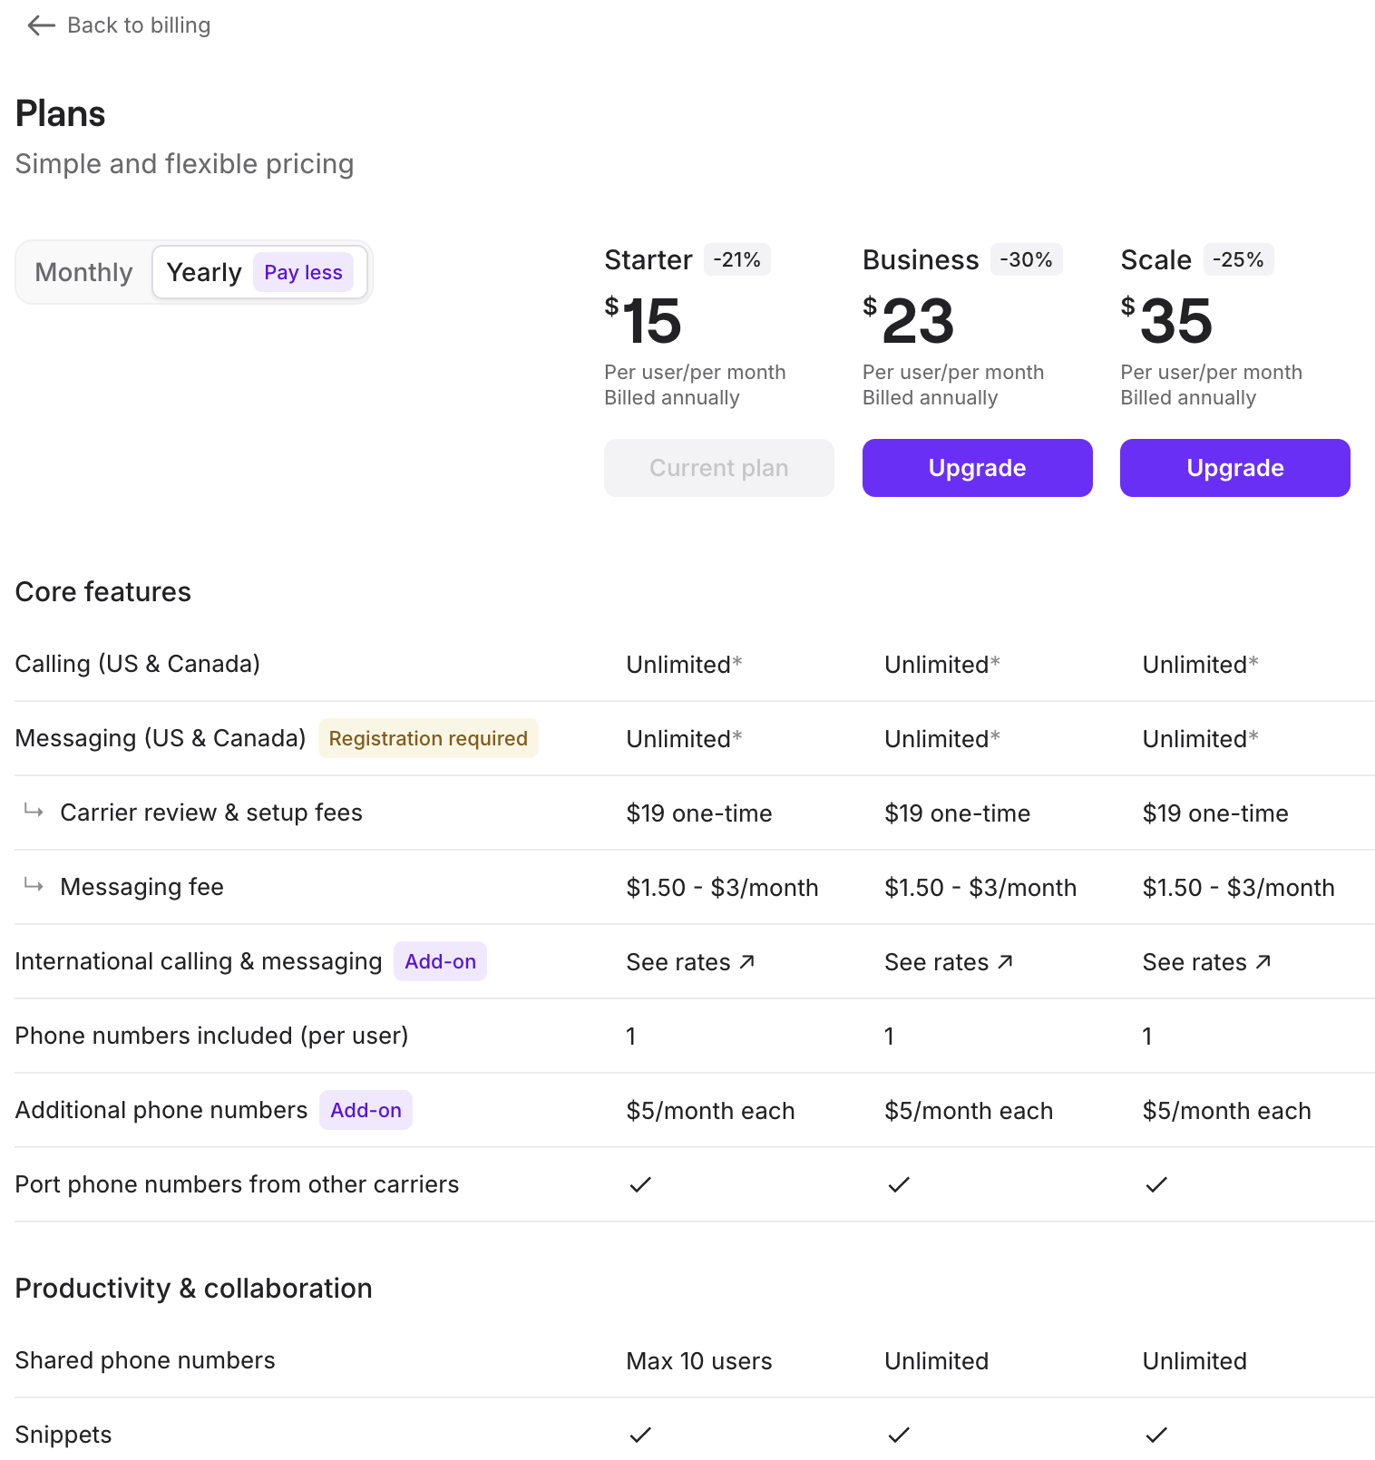Open Starter plan's See rates arrow link
Viewport: 1375px width, 1460px height.
690,962
